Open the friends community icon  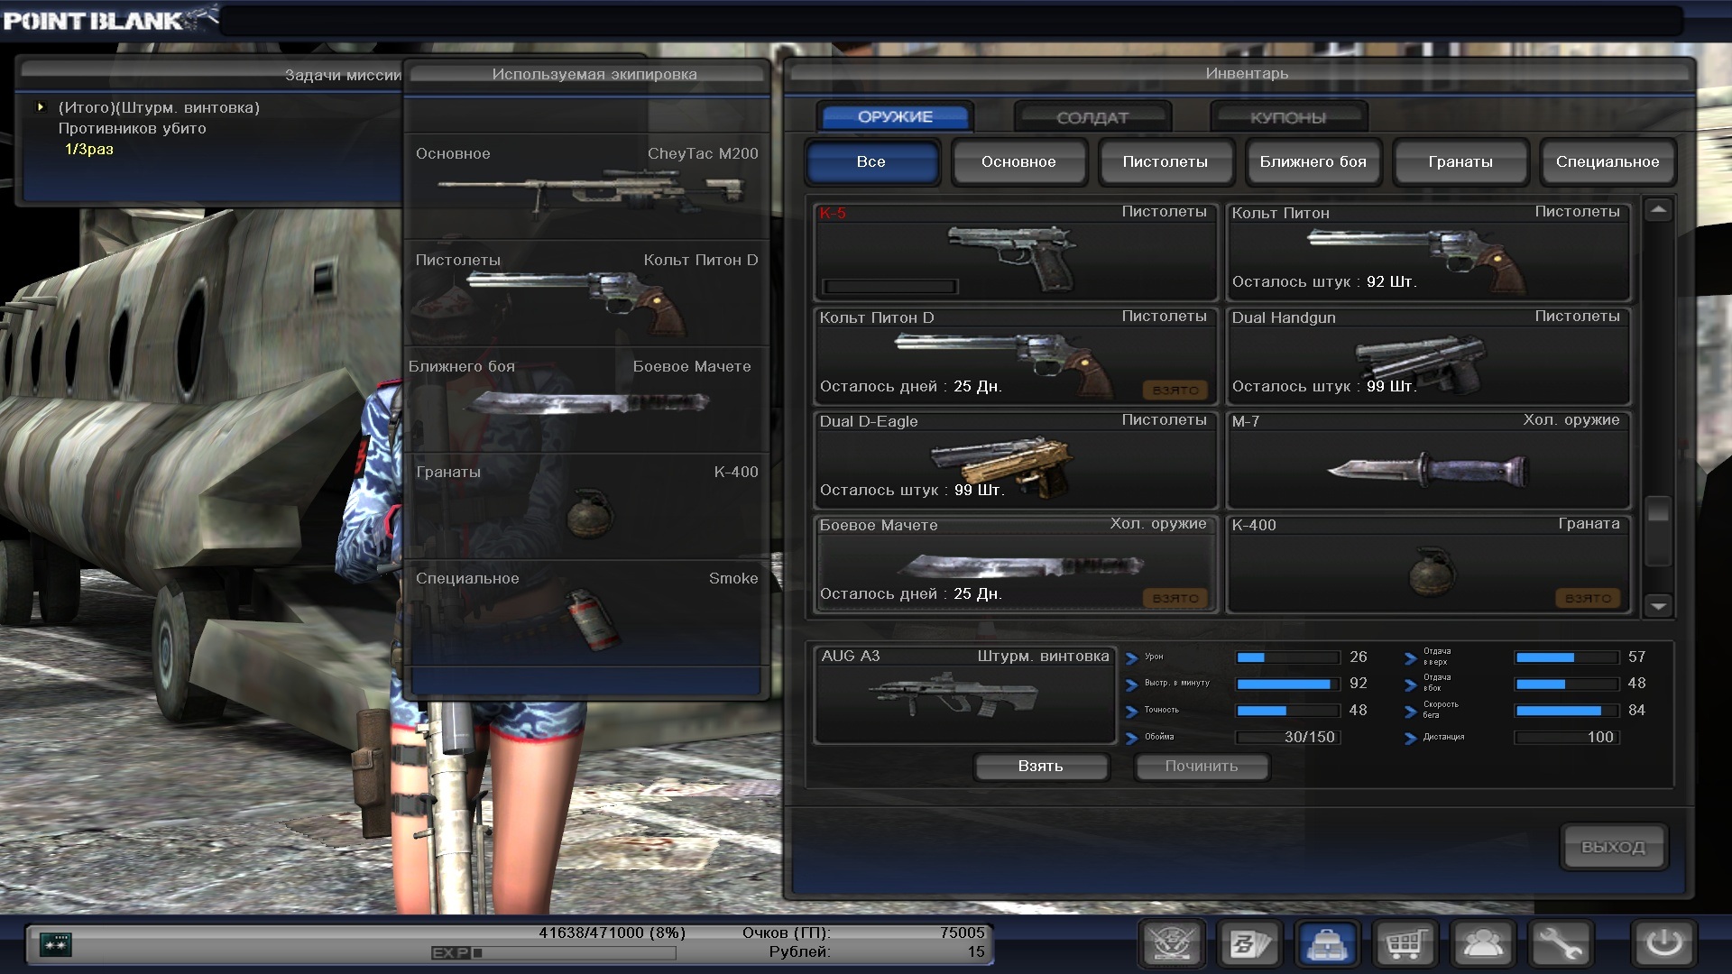click(x=1483, y=944)
